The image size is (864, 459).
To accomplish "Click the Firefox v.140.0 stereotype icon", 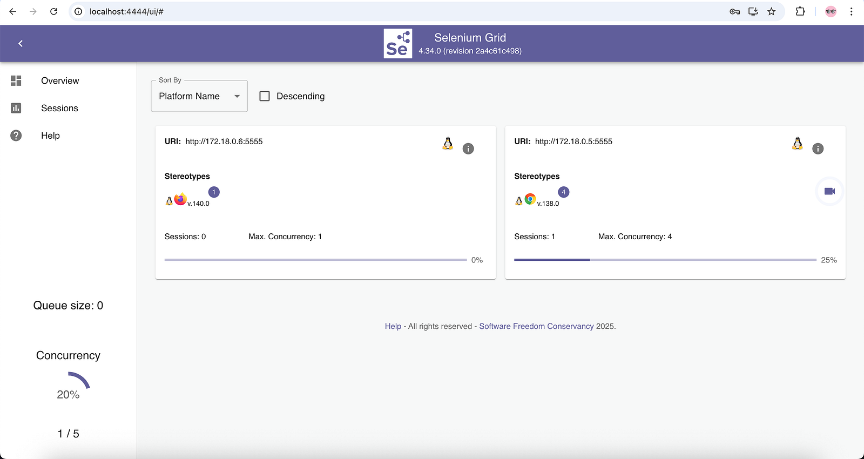I will [180, 199].
